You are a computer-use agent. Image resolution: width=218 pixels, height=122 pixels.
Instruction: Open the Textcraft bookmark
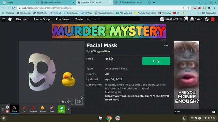click(x=56, y=13)
